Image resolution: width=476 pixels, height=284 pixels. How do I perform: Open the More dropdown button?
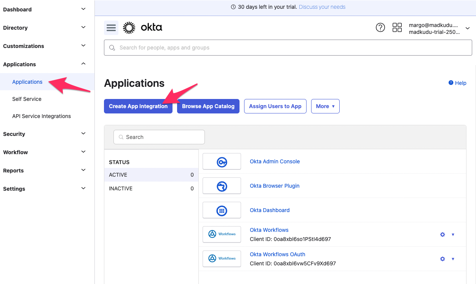coord(325,106)
